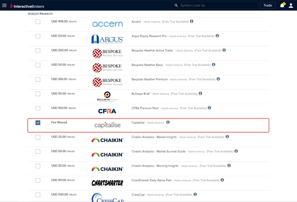The width and height of the screenshot is (297, 202).
Task: Click the Trade button
Action: (x=267, y=6)
